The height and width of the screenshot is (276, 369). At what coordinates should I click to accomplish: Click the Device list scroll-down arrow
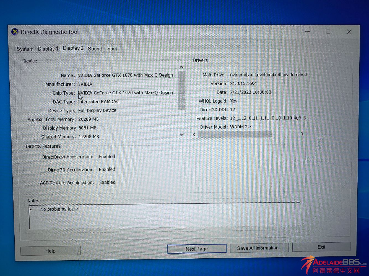[182, 135]
